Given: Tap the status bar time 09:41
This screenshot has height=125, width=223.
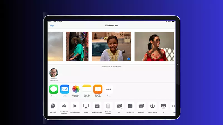Looking at the screenshot, I should click(50, 22).
